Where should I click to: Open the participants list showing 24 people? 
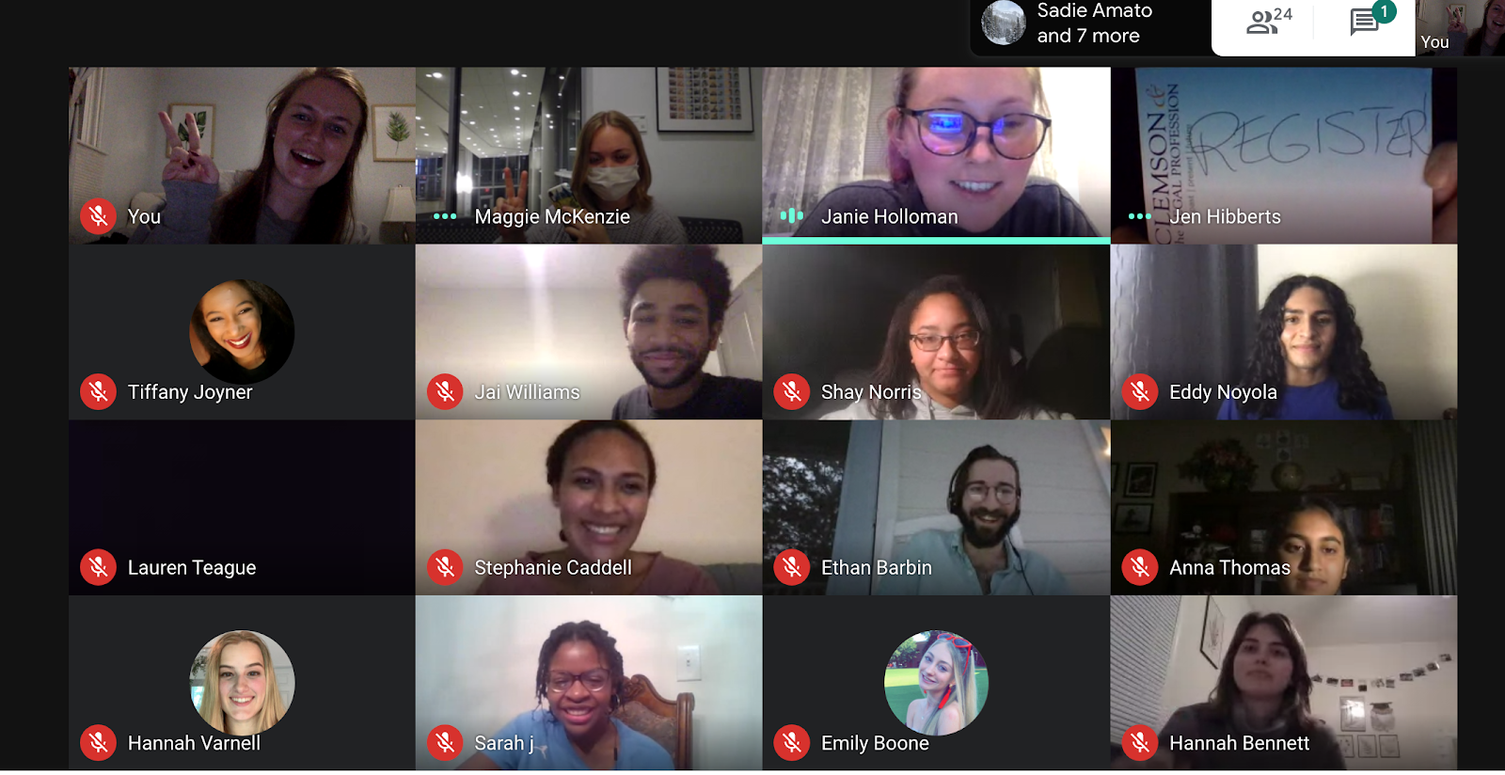(x=1268, y=21)
